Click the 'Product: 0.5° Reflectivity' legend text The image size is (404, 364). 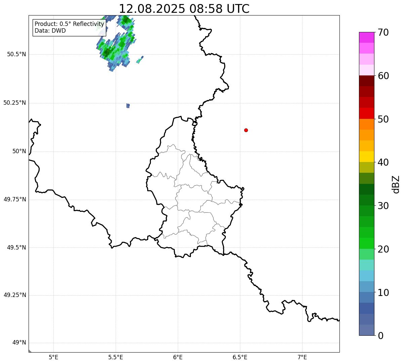[69, 24]
